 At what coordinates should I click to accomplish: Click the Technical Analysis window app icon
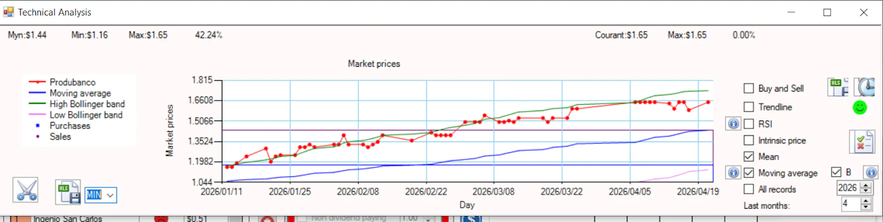coord(8,12)
